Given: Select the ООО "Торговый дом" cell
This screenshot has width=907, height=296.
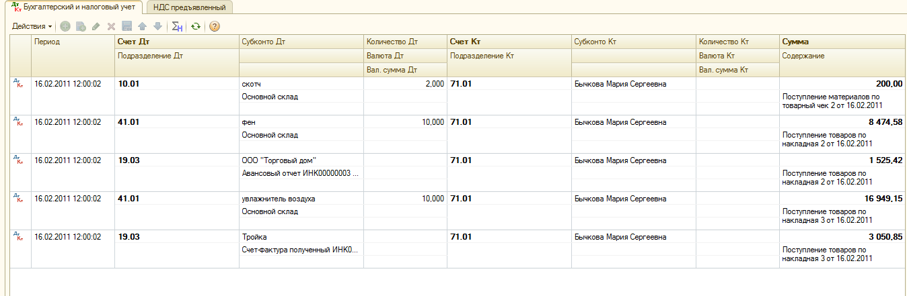Looking at the screenshot, I should click(x=301, y=160).
